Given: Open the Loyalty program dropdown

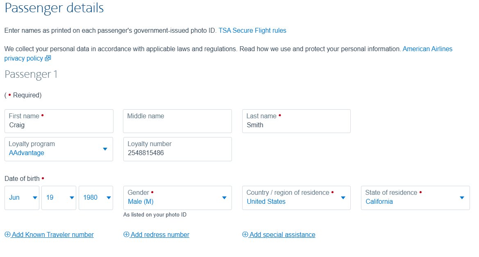Looking at the screenshot, I should pos(59,149).
